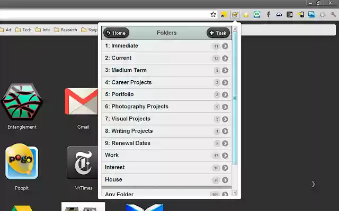Open the 6: Photography Projects folder
The height and width of the screenshot is (211, 339).
pos(166,107)
